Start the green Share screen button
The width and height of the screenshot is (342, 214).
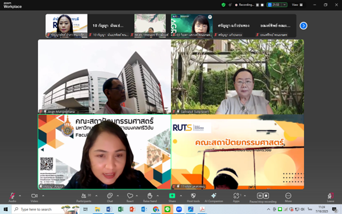coord(172,196)
